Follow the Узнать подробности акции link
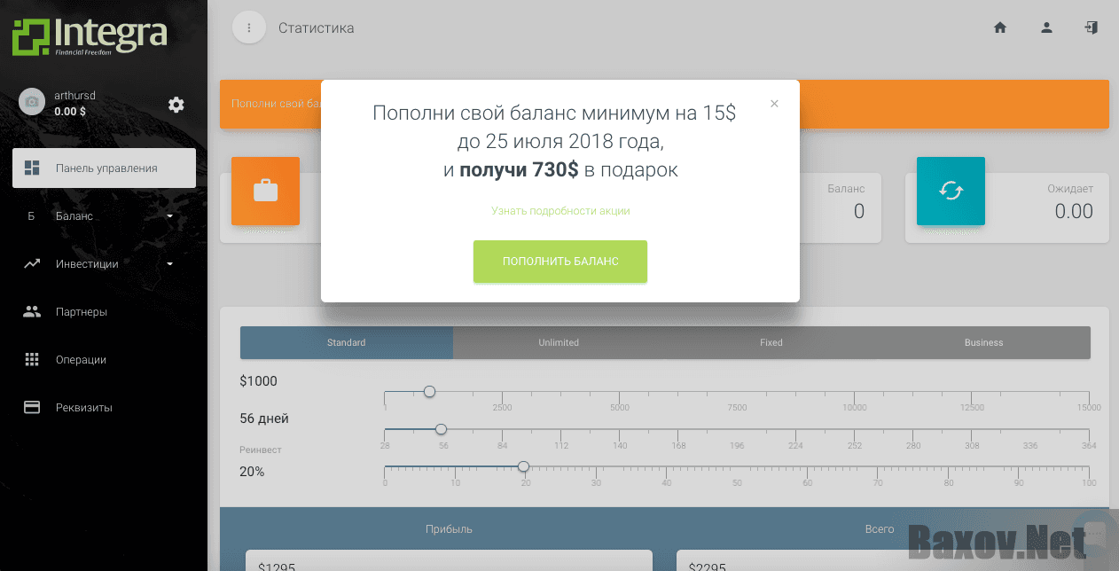 point(560,211)
